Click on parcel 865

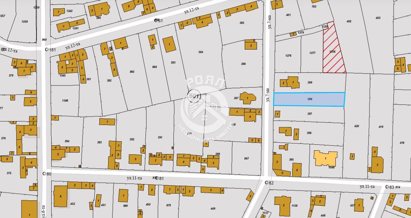(x=132, y=72)
